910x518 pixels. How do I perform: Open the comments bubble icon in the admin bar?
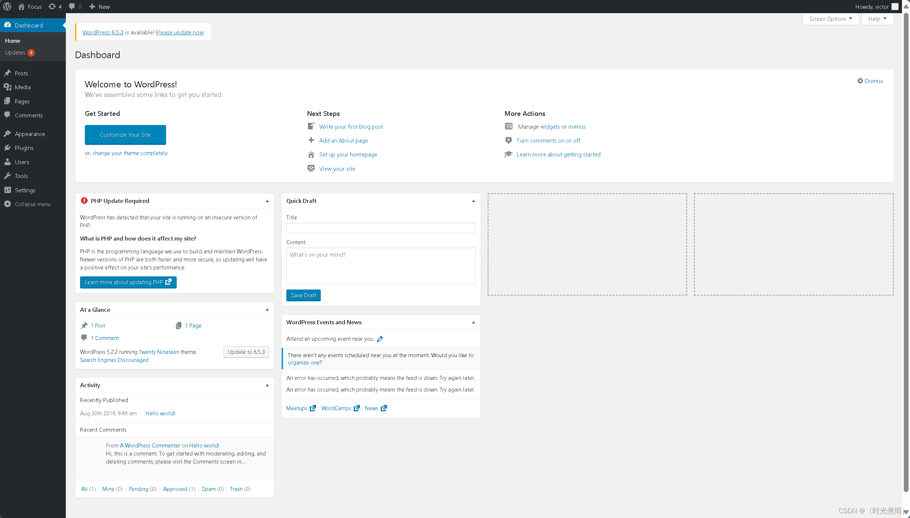[72, 7]
